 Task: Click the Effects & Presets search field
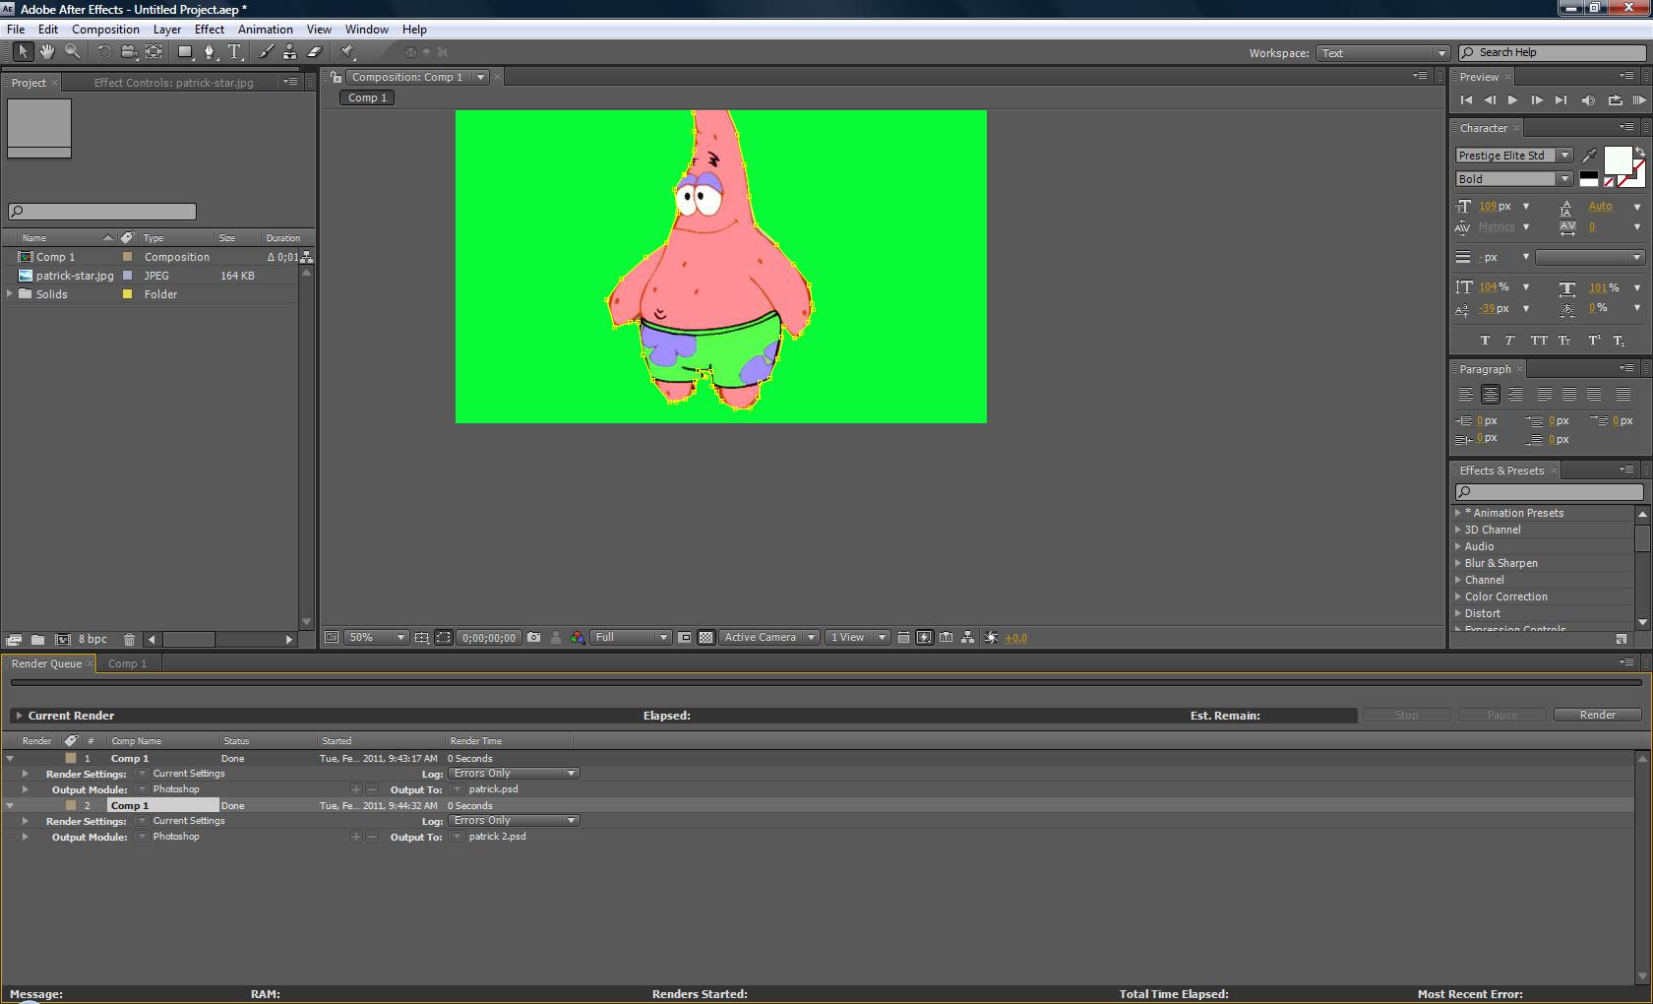click(1550, 492)
